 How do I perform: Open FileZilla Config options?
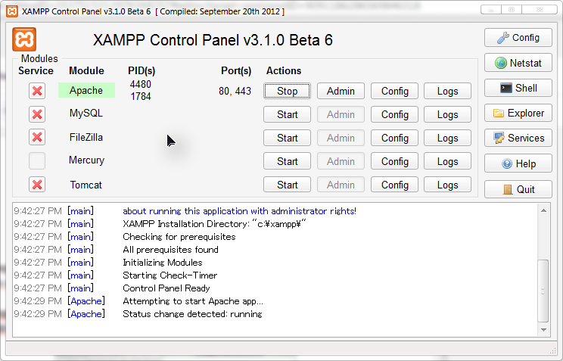(394, 138)
